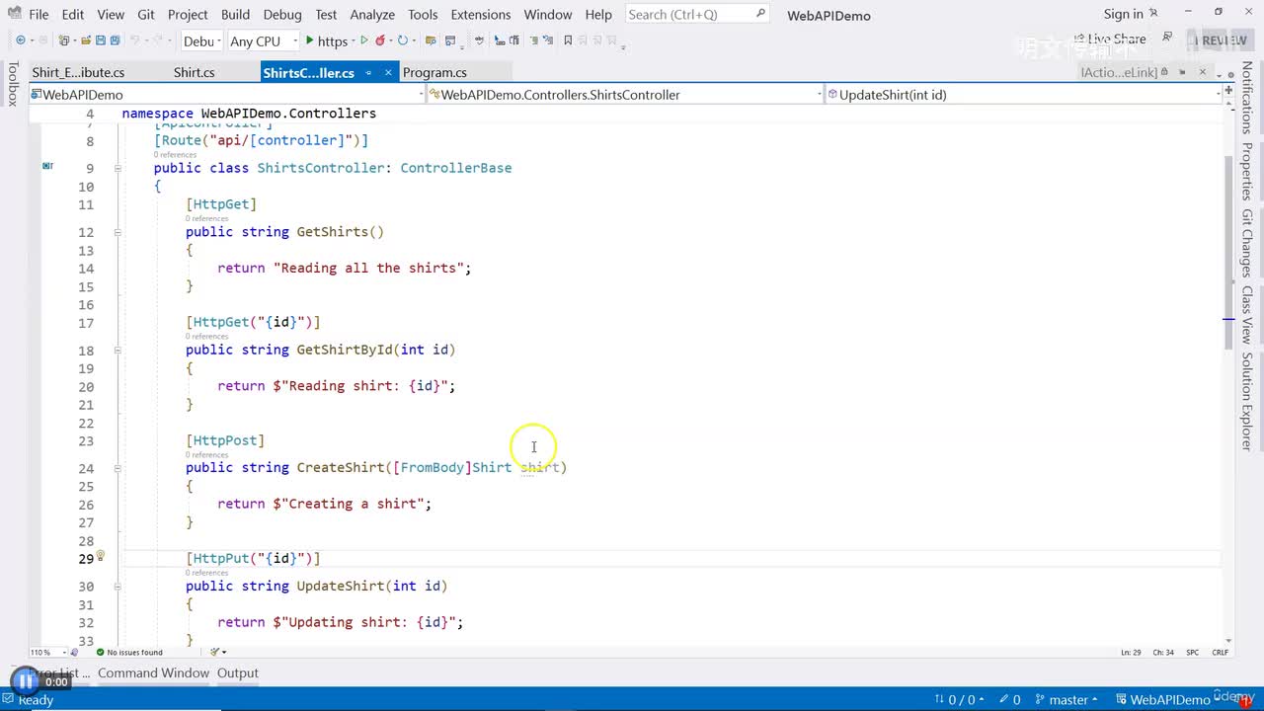
Task: Pause the video with the playback button
Action: (x=24, y=681)
